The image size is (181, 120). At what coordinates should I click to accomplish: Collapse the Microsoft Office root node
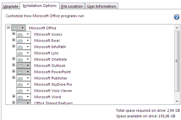[8, 27]
